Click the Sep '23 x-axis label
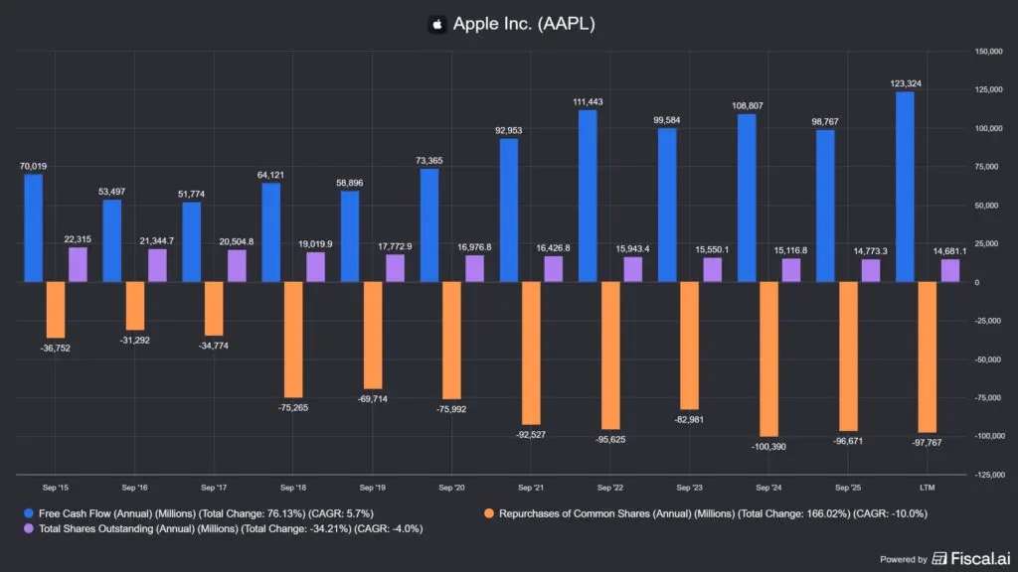 pyautogui.click(x=689, y=488)
